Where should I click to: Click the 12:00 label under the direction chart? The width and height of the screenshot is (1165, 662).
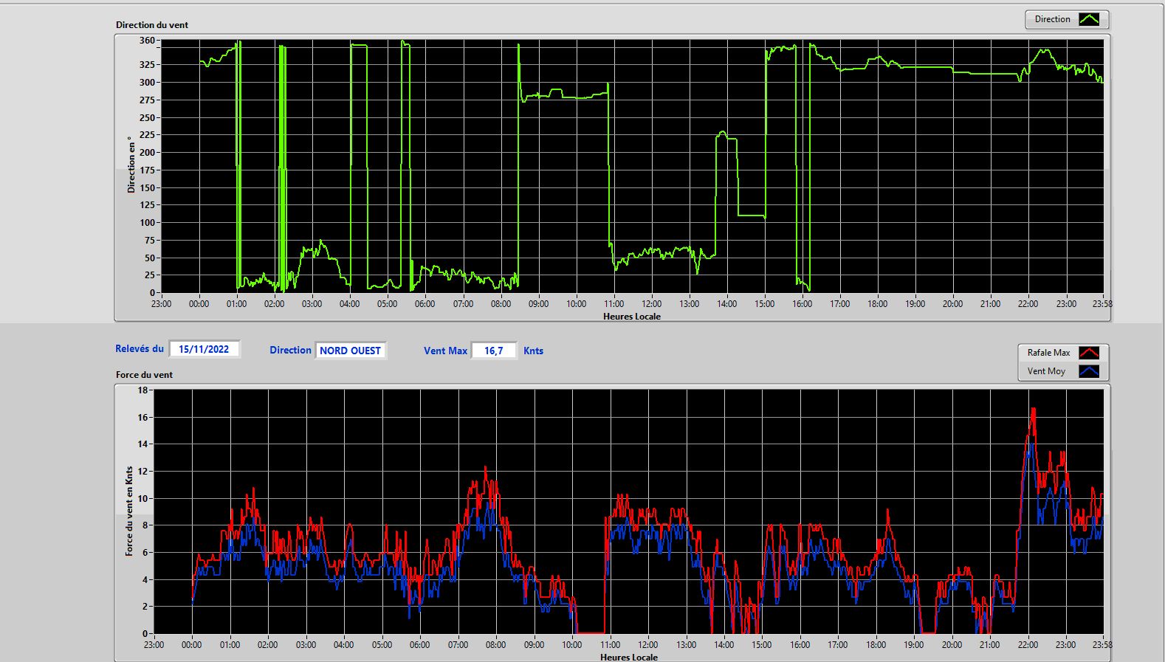pos(651,303)
